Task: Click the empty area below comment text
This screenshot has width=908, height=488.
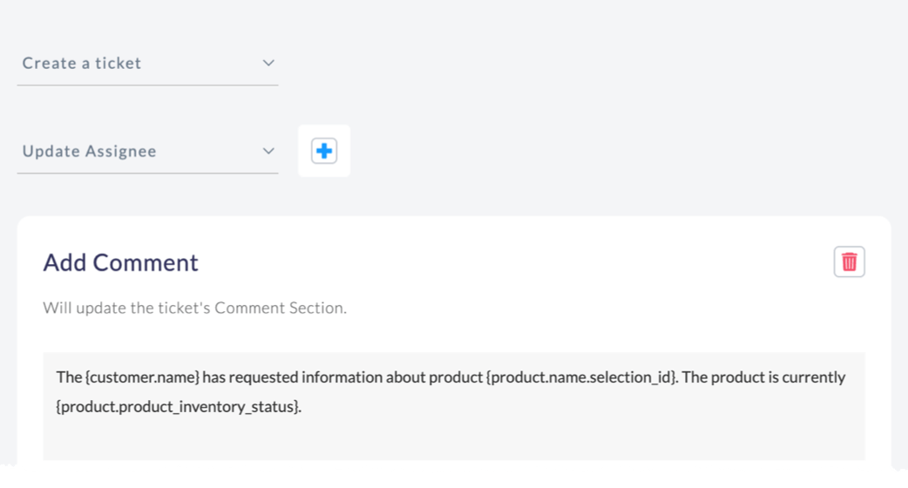Action: (453, 440)
